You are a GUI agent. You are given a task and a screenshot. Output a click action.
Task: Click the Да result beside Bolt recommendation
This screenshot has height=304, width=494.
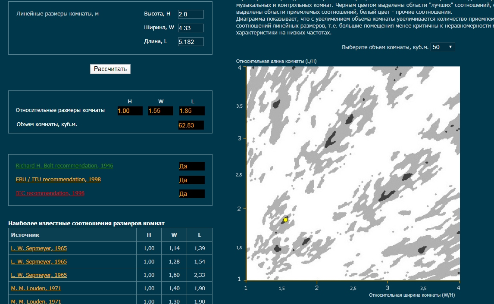[192, 166]
